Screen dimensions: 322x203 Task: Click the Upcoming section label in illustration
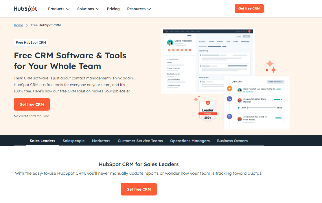203,51
